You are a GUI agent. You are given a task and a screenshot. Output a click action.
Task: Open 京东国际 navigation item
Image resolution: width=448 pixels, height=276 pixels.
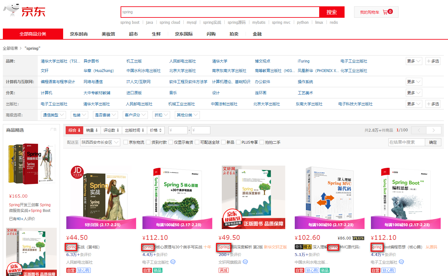point(184,34)
